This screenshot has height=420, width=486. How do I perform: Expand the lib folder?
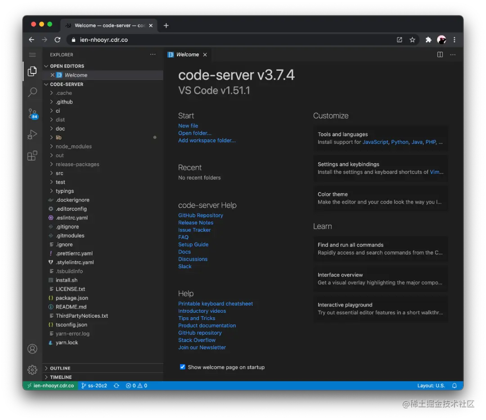tap(102, 137)
